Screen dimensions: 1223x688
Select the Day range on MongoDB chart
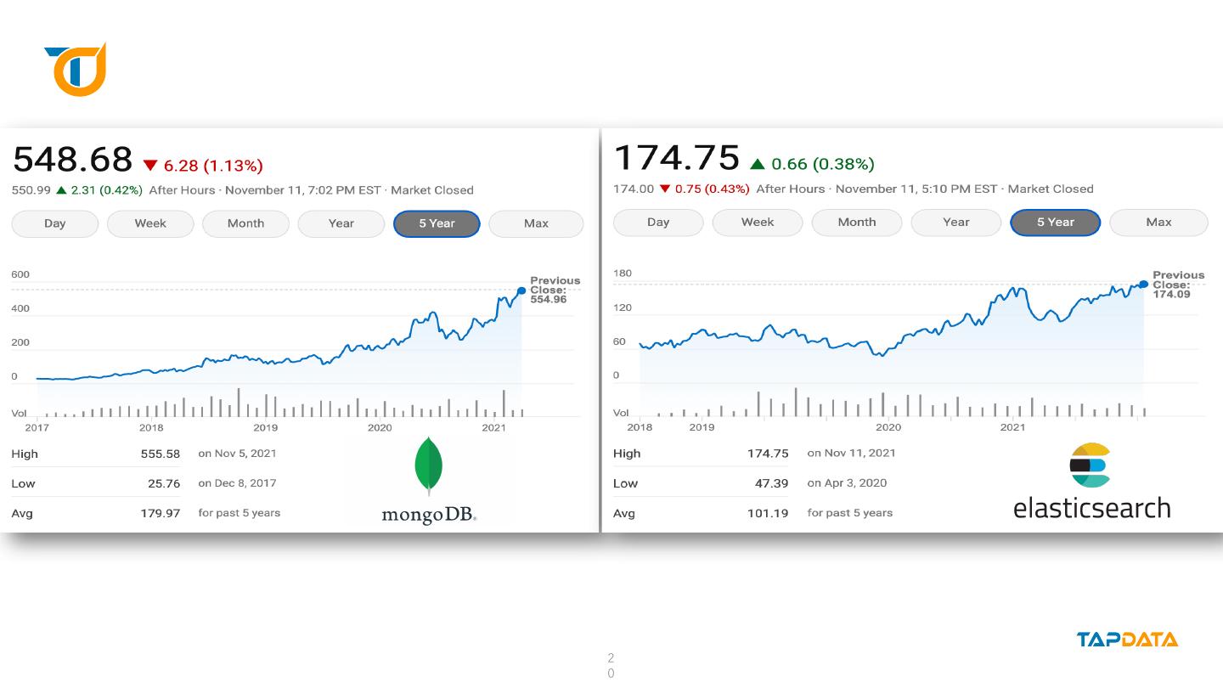(55, 223)
